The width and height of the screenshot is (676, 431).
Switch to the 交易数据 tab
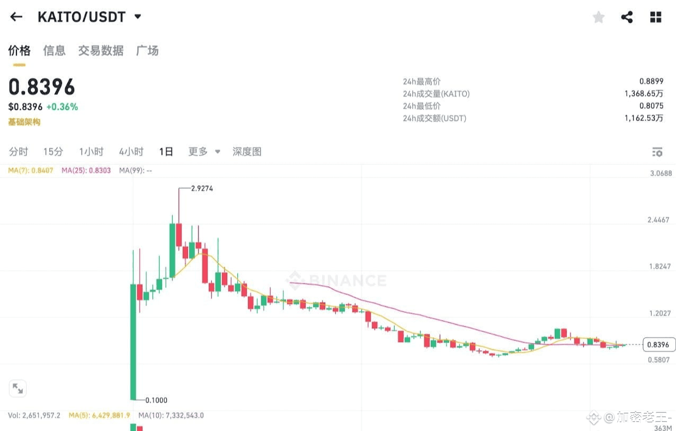point(101,50)
